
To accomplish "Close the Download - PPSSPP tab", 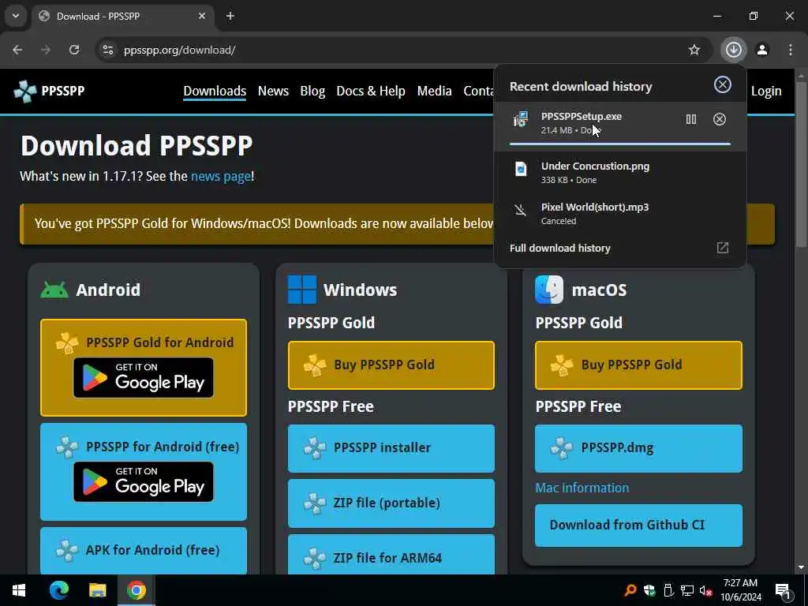I will coord(202,16).
